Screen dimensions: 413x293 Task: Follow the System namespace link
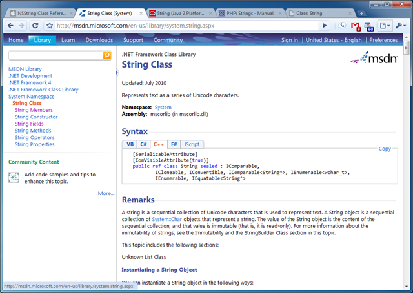click(x=163, y=107)
